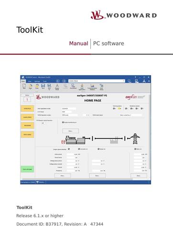
Task: Click More button below Engine monitoring
Action: point(70,131)
